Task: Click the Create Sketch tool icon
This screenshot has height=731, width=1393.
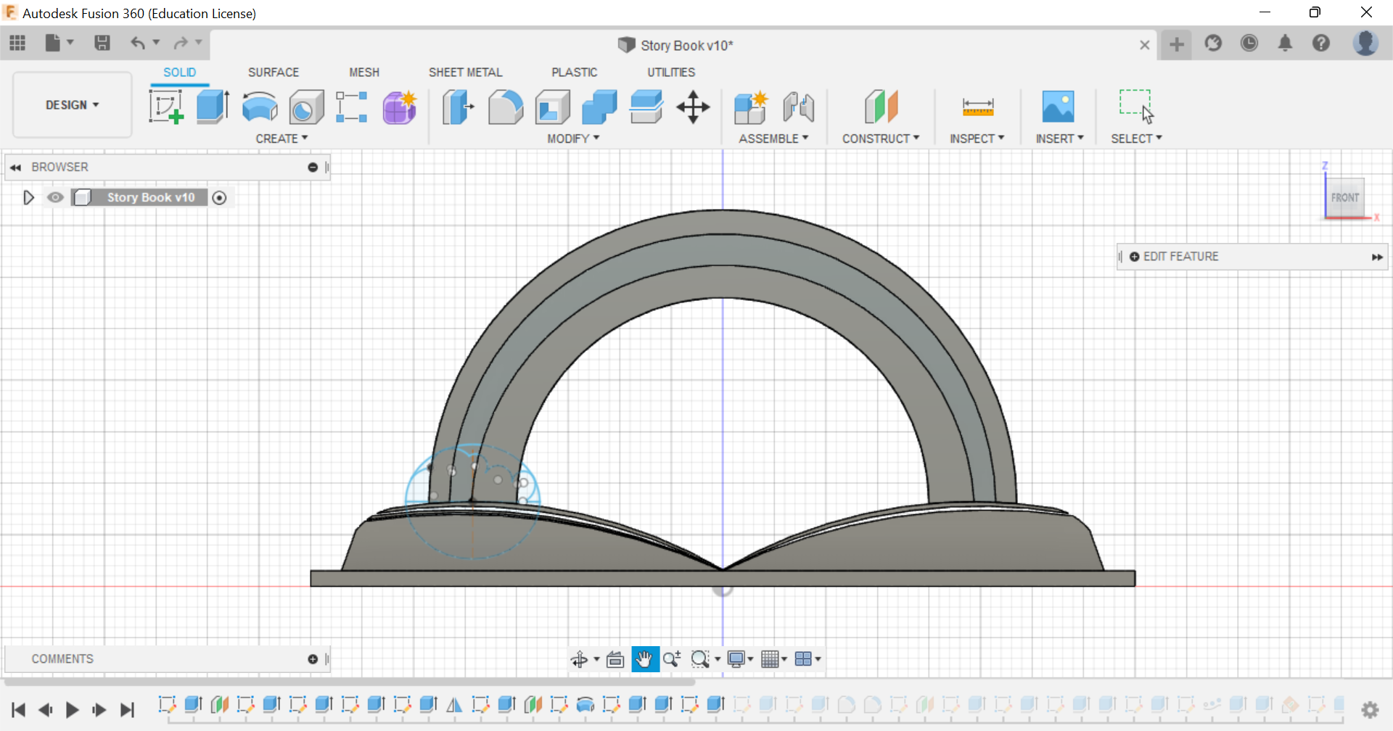Action: point(165,107)
